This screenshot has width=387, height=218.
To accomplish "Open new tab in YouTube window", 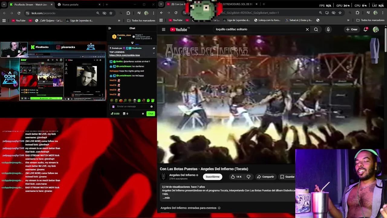I will [264, 4].
